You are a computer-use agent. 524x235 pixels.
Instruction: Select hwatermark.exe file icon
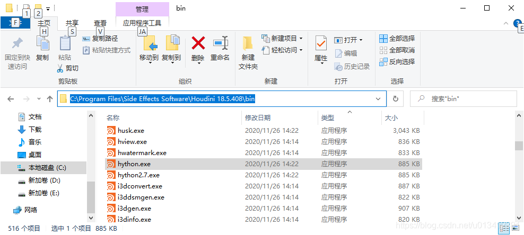click(x=111, y=152)
